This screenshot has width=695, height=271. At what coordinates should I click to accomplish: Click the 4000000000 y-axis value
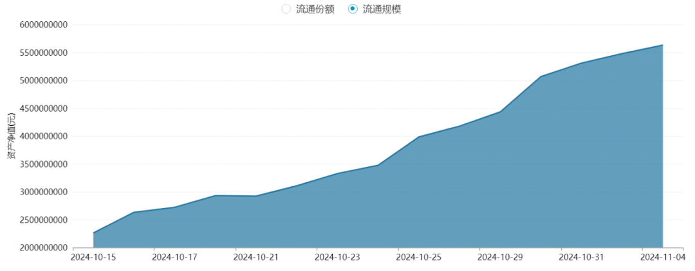(x=44, y=136)
